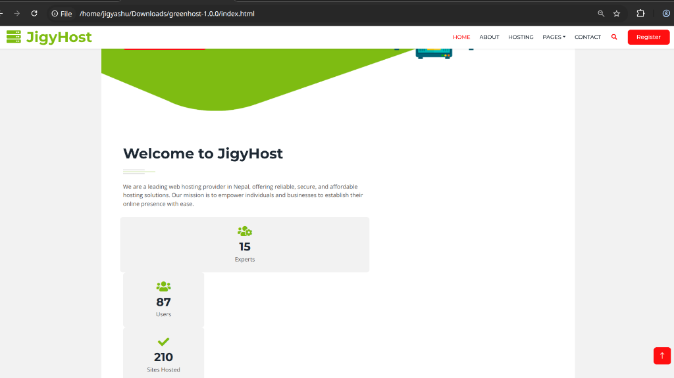Viewport: 674px width, 378px height.
Task: Click the search magnifier icon in navbar
Action: 614,37
